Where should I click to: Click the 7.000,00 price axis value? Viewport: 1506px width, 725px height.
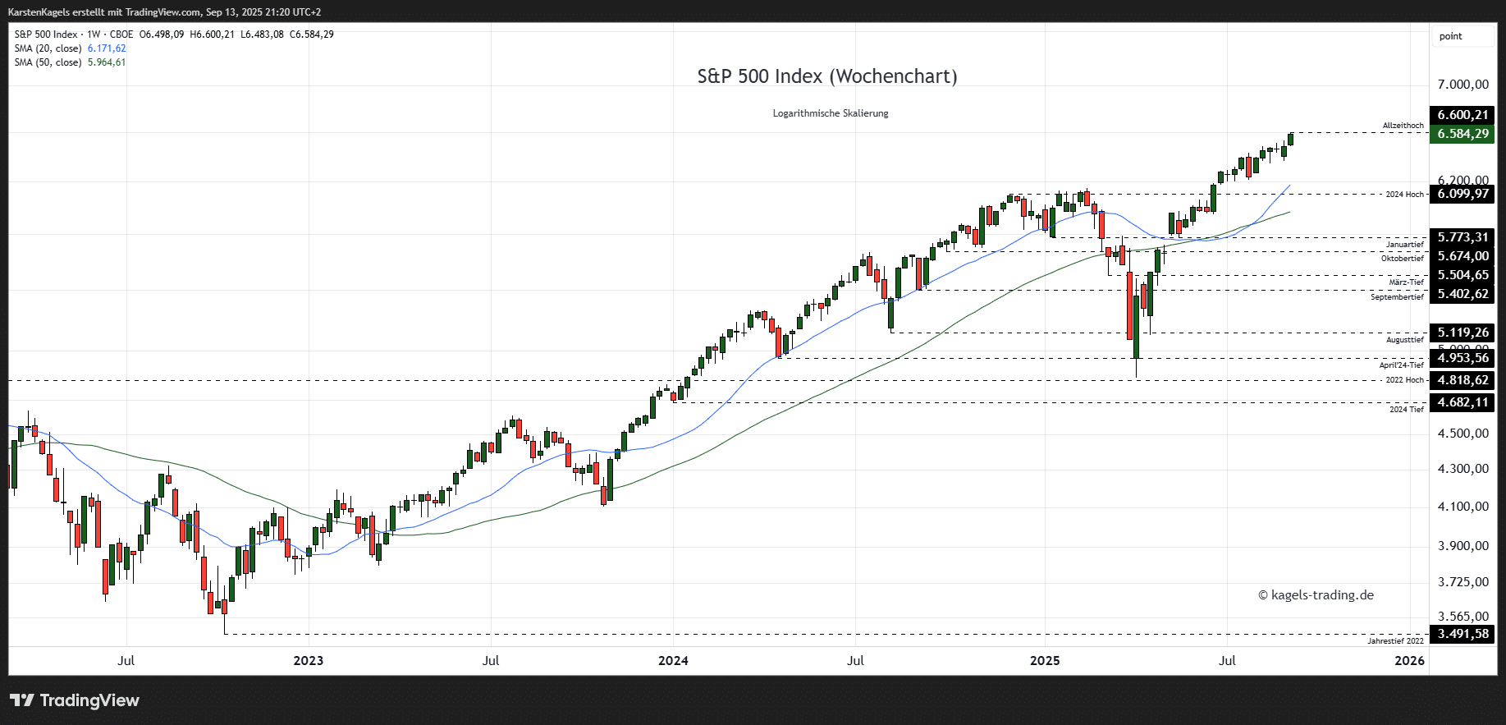(x=1463, y=85)
